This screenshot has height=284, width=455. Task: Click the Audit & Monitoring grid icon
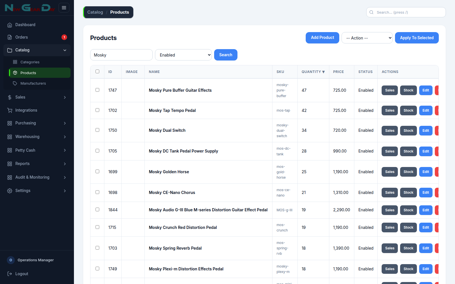coord(10,177)
